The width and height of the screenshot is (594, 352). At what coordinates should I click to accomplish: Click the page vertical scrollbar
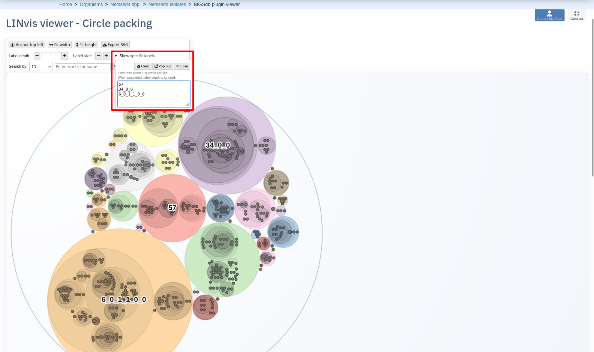(592, 97)
